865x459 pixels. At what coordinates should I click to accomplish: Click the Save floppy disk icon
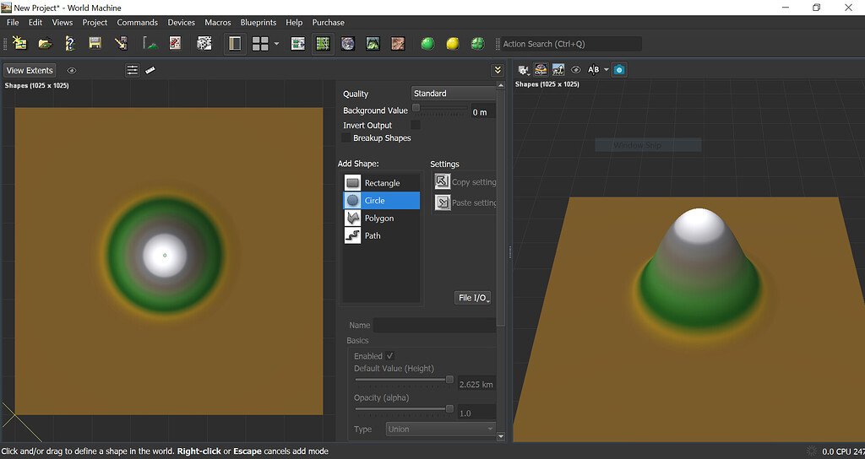(x=95, y=44)
